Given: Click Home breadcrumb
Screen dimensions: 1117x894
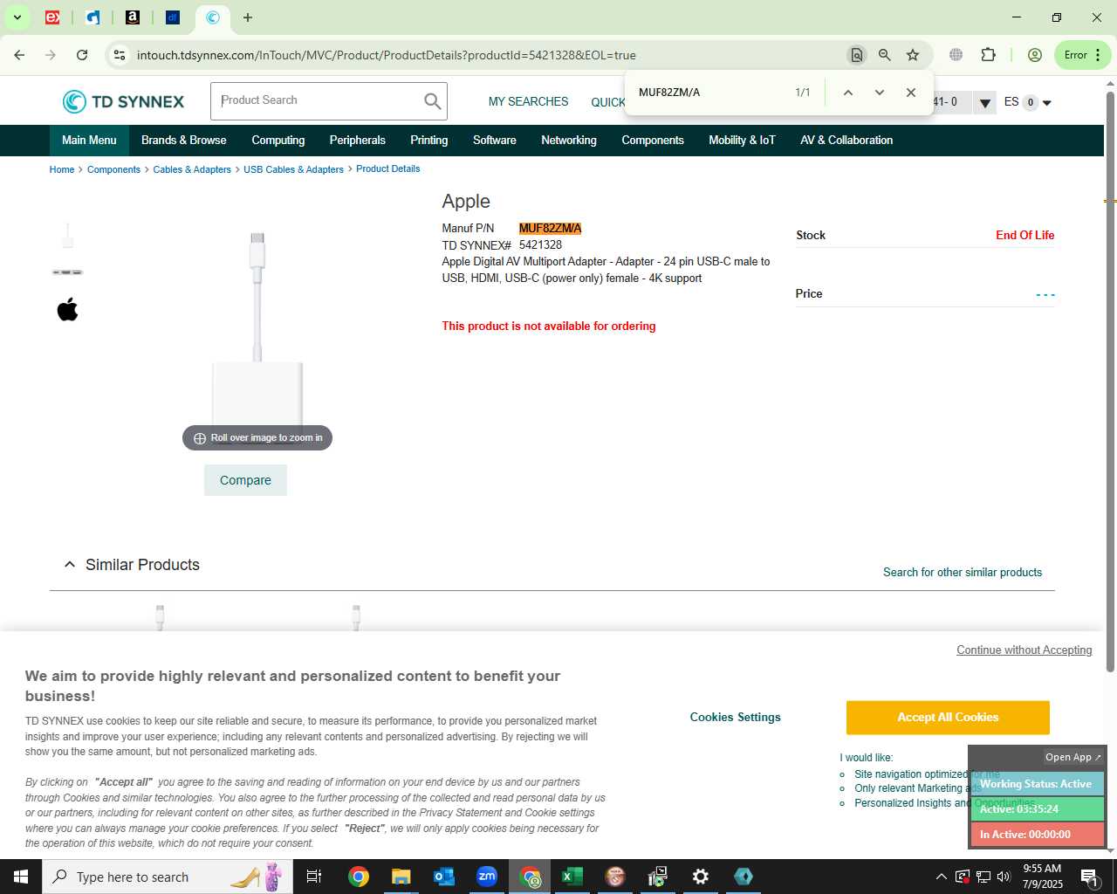Looking at the screenshot, I should point(62,169).
